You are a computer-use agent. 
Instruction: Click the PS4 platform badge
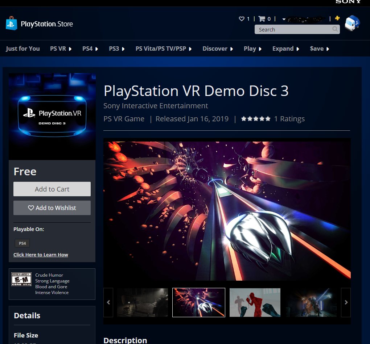(x=22, y=243)
